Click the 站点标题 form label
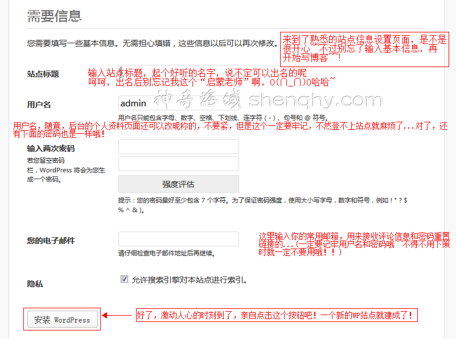 pyautogui.click(x=43, y=74)
